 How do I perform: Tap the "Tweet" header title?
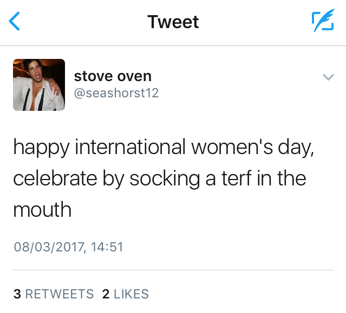click(x=173, y=22)
